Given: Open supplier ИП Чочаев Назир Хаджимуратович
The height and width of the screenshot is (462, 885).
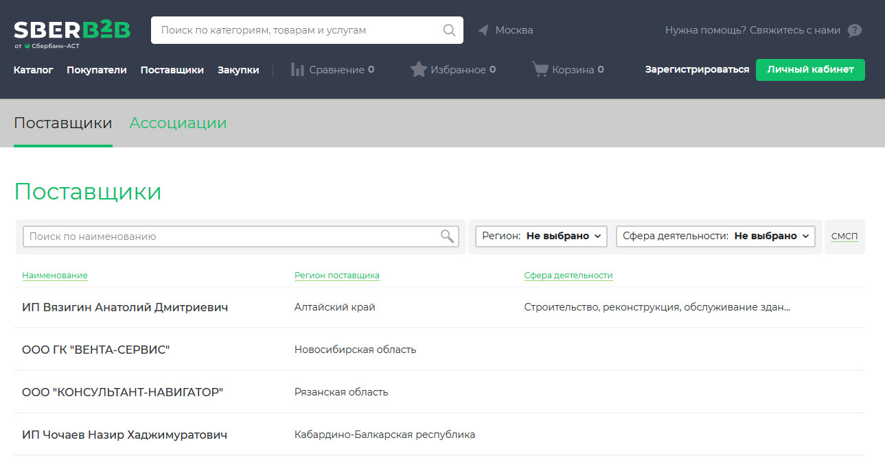Looking at the screenshot, I should click(x=124, y=435).
